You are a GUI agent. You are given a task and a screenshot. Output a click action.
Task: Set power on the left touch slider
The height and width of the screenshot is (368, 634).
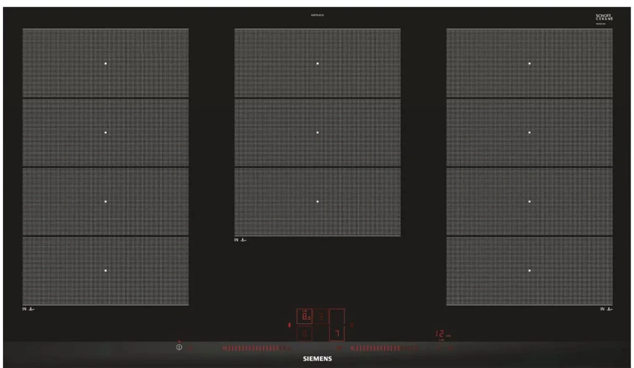[x=256, y=348]
